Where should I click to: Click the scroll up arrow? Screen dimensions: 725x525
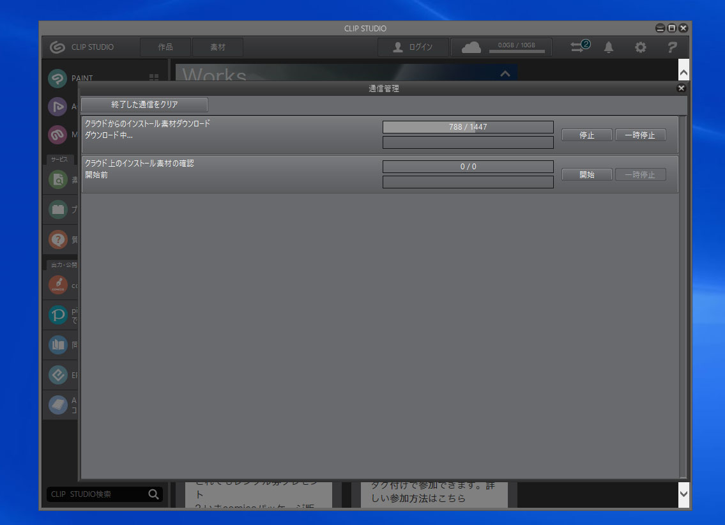point(683,73)
